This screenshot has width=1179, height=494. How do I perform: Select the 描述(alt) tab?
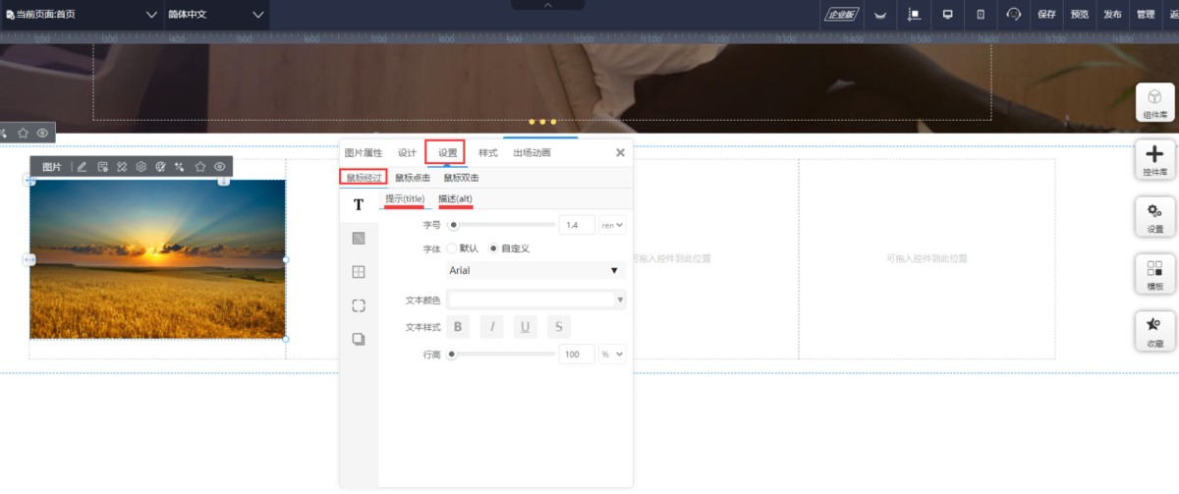[x=455, y=199]
